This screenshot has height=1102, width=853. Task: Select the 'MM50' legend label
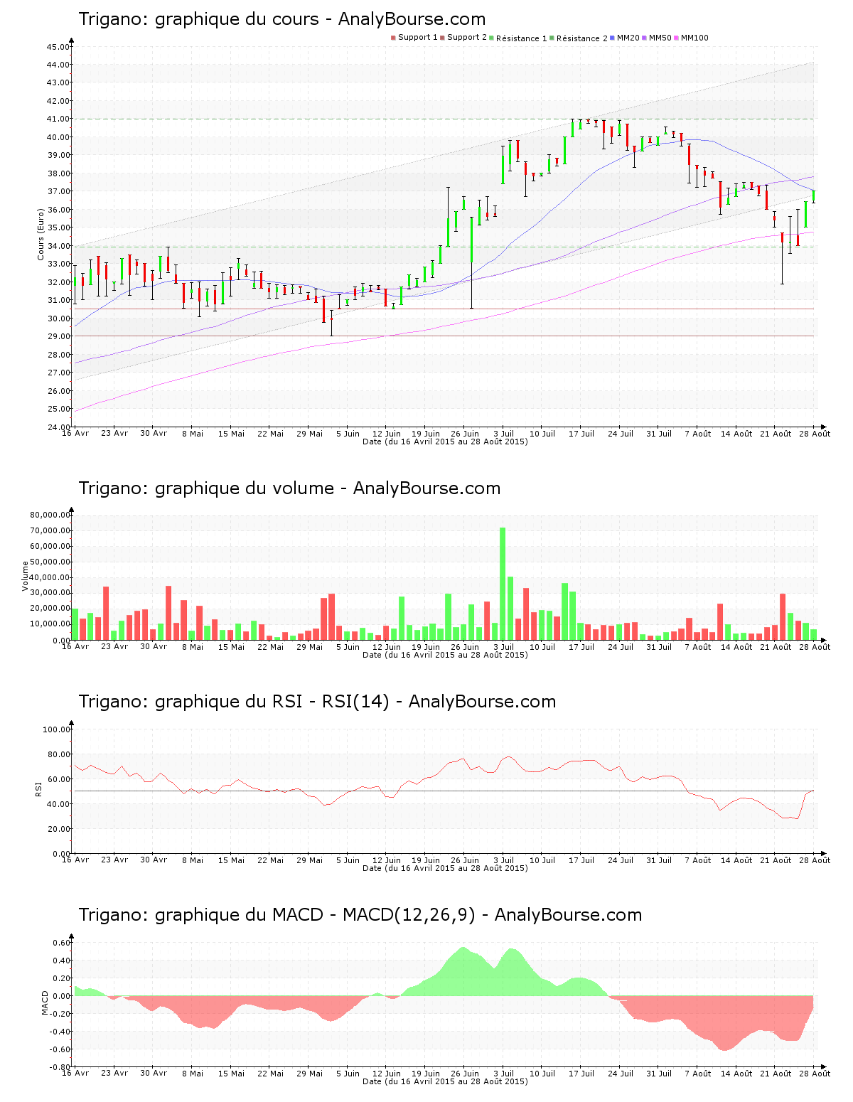pos(660,38)
